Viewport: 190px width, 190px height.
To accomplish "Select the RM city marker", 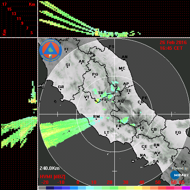I will (97, 119).
